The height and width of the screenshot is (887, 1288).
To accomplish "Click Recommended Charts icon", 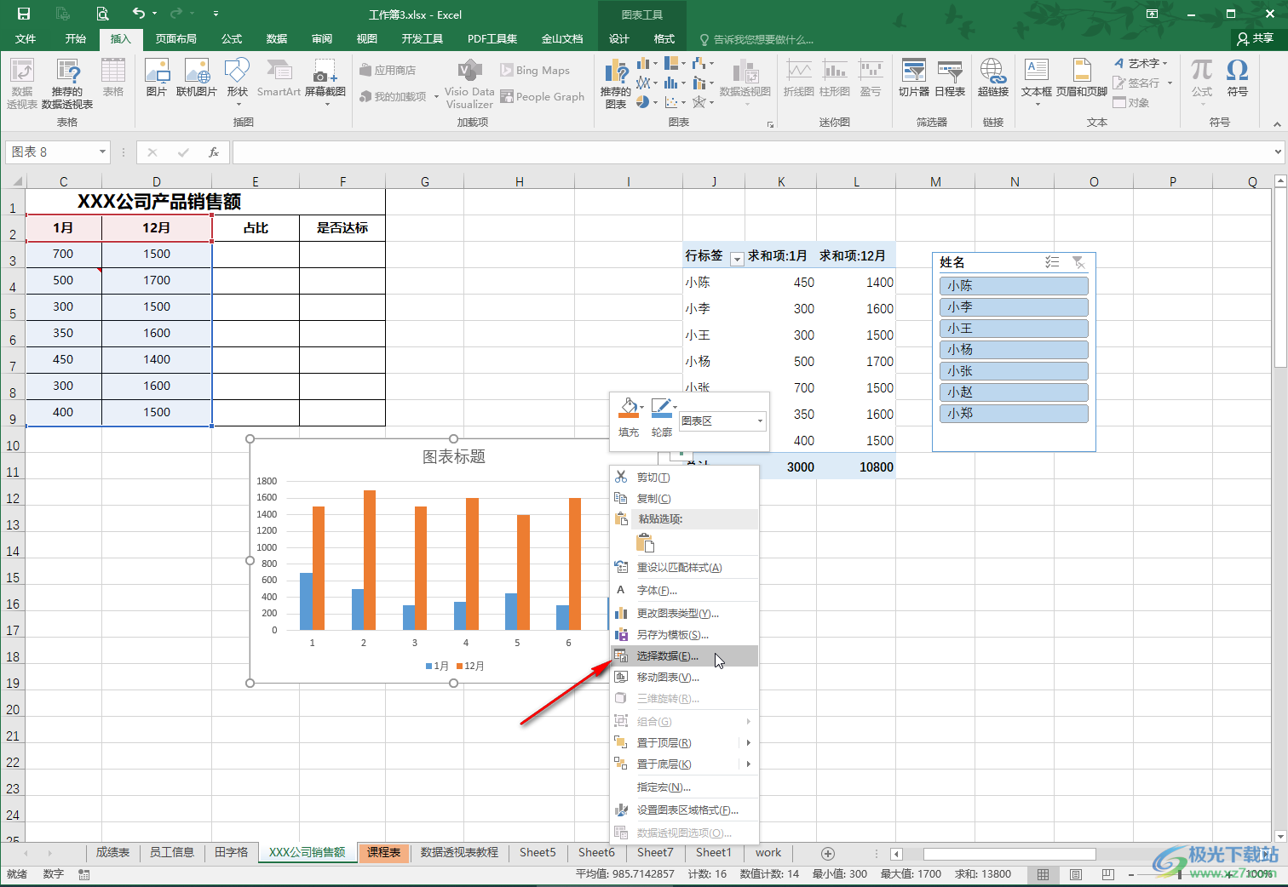I will click(616, 83).
